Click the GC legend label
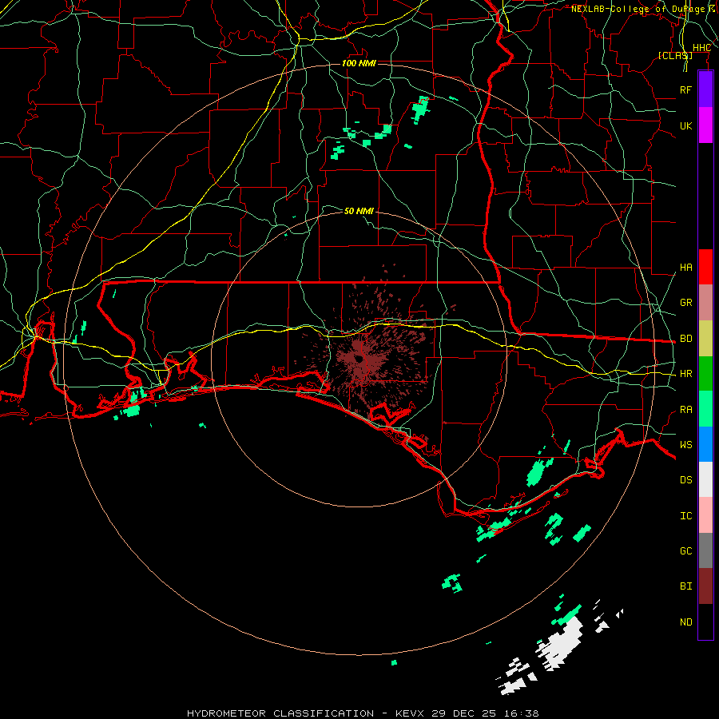Viewport: 719px width, 719px height. click(x=685, y=551)
